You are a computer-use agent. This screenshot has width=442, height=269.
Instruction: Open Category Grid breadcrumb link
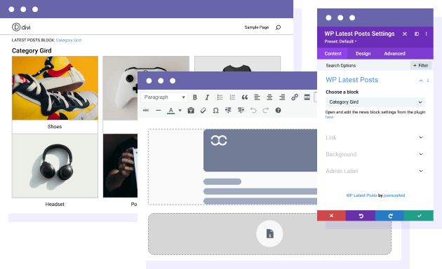click(x=69, y=40)
